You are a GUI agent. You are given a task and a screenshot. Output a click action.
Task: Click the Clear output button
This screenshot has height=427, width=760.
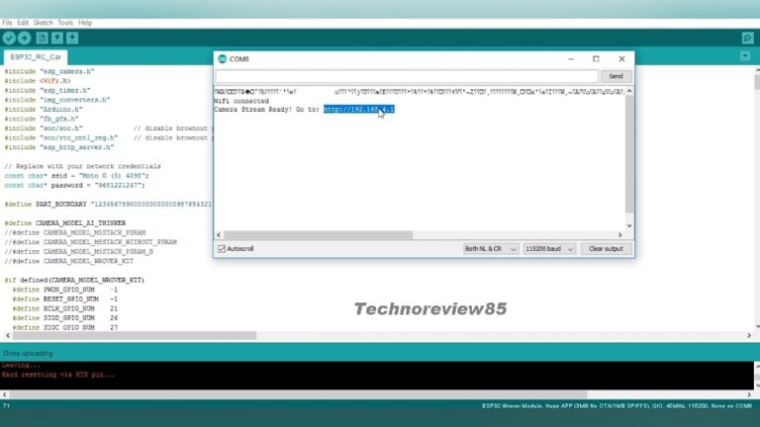606,249
